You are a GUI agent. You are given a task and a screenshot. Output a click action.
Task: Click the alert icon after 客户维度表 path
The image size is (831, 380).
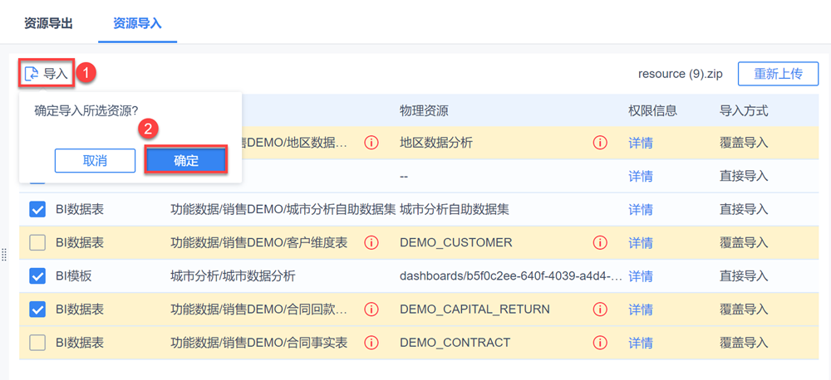point(371,242)
